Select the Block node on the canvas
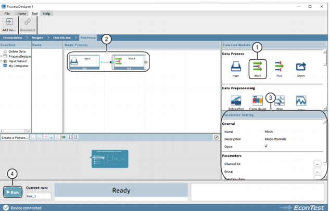 click(129, 62)
